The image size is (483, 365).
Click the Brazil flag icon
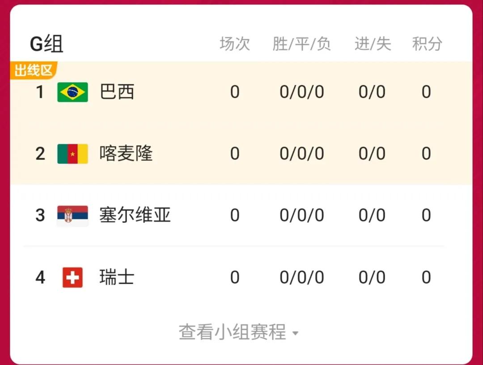click(73, 92)
